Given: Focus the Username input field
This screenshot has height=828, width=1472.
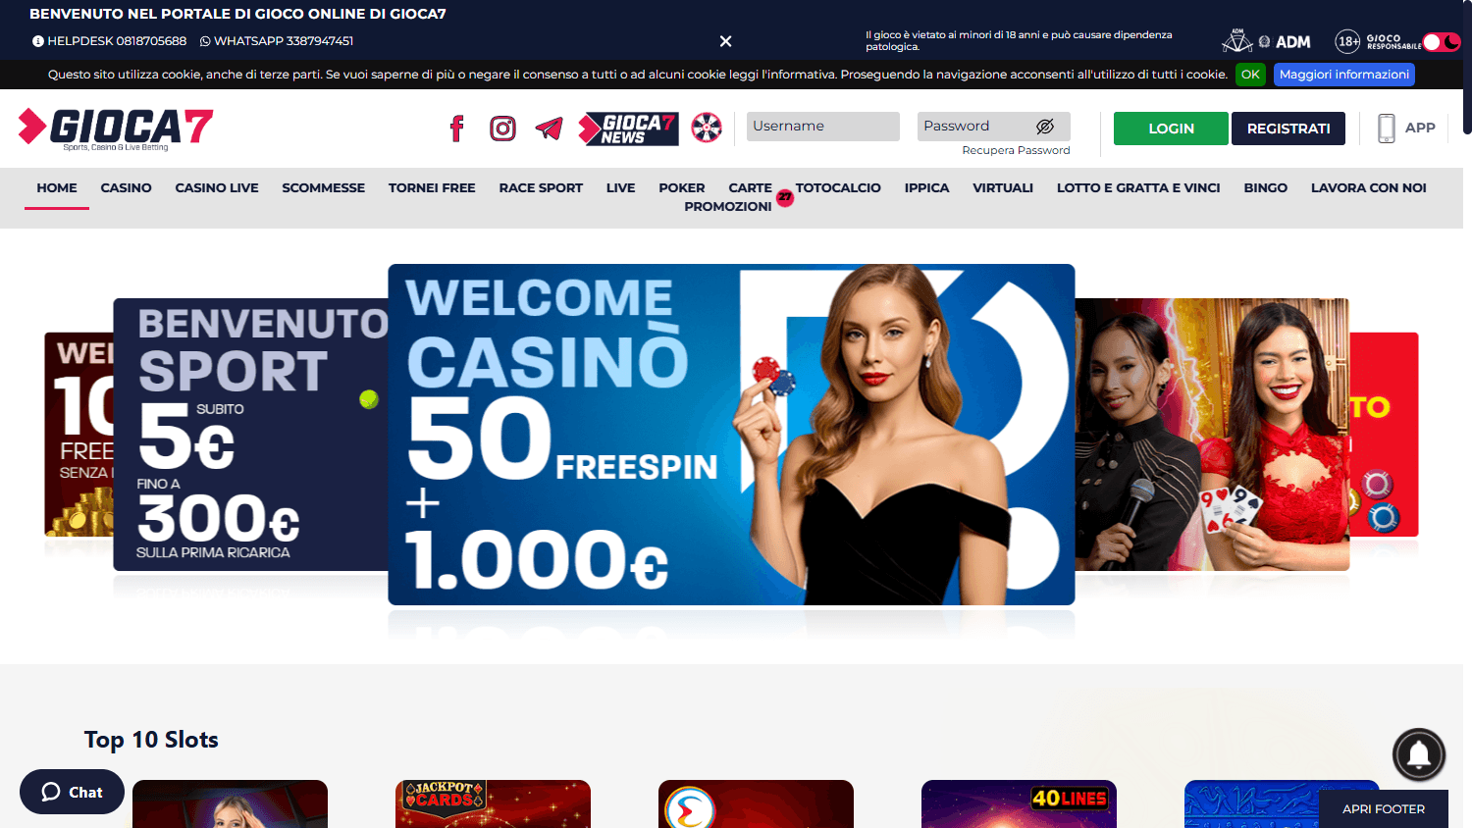Looking at the screenshot, I should coord(823,127).
